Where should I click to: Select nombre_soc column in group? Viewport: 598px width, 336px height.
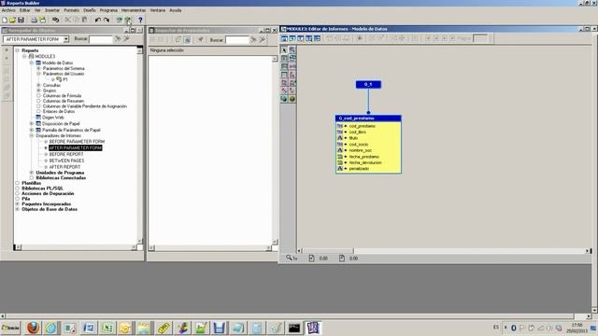pyautogui.click(x=361, y=150)
